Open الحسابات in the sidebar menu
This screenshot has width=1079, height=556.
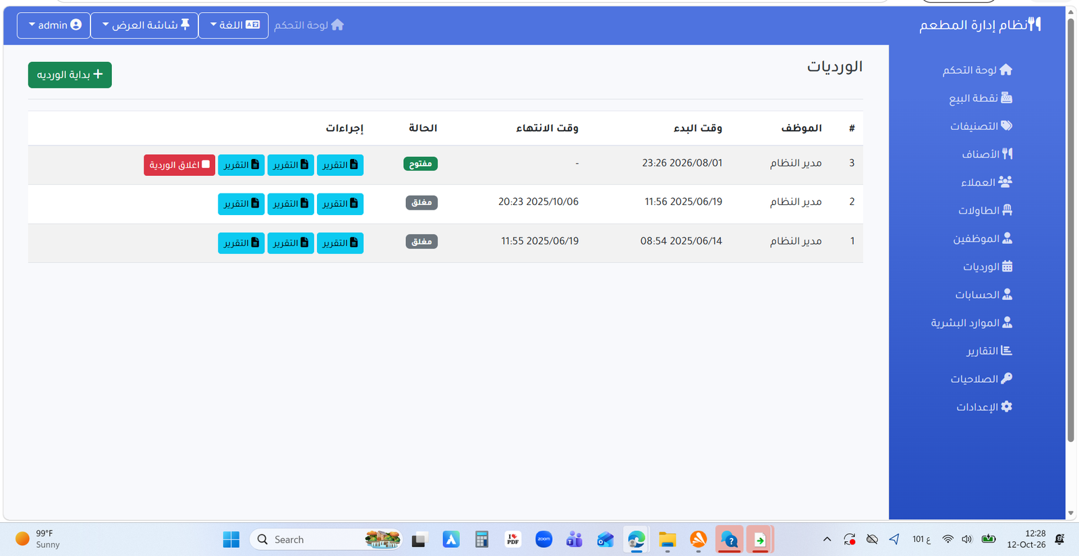984,295
